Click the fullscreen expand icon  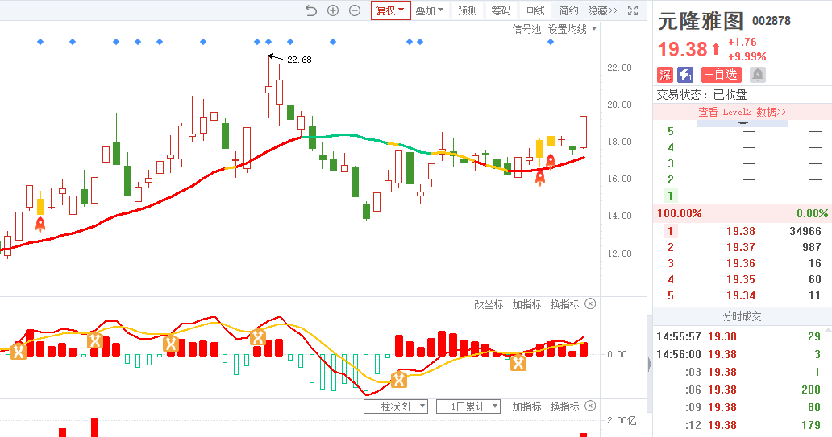pyautogui.click(x=633, y=10)
